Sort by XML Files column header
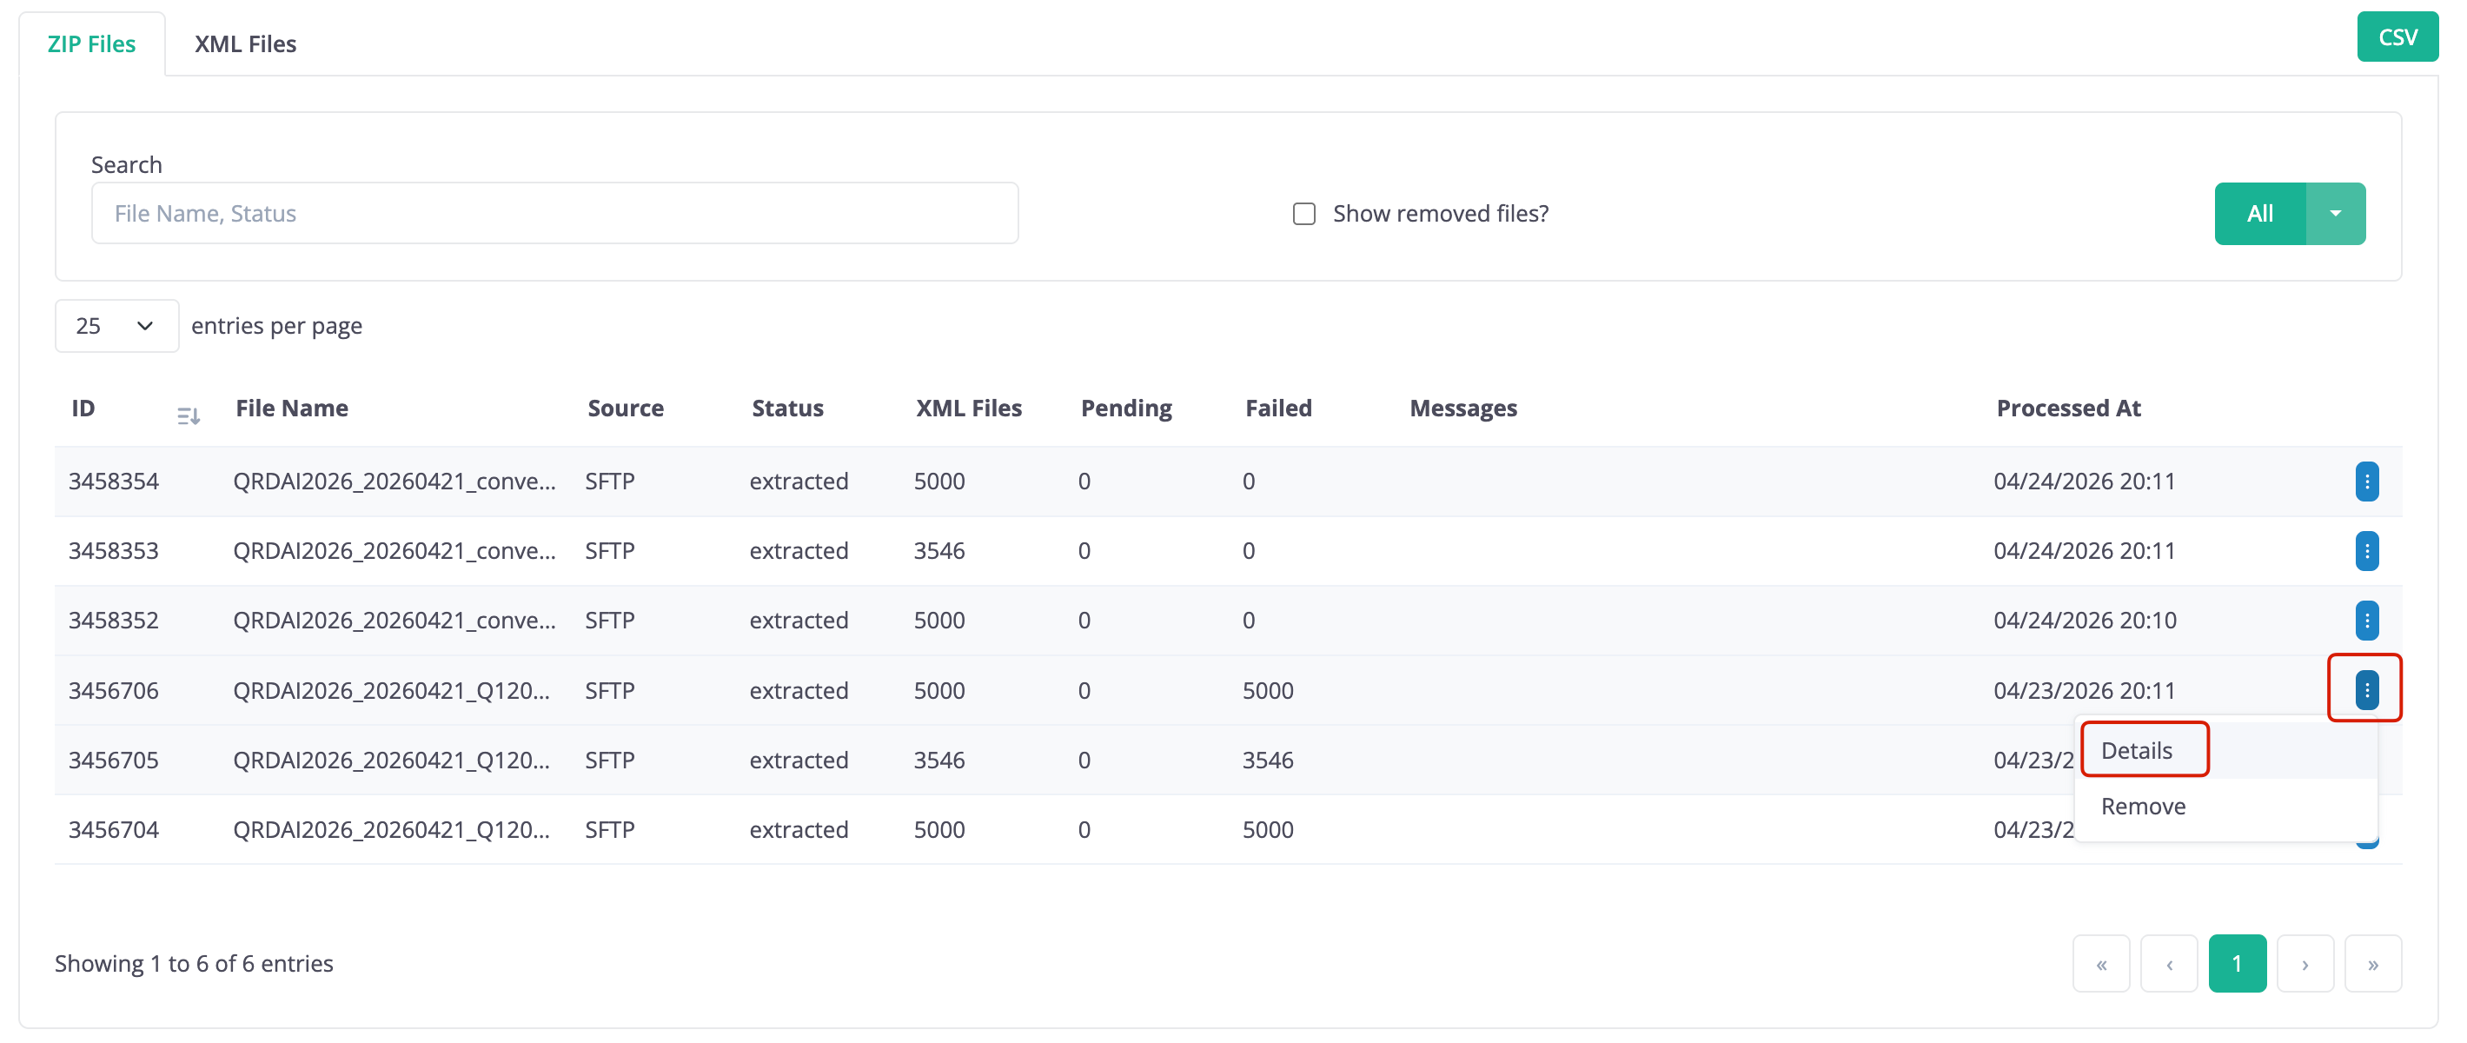 click(x=968, y=408)
